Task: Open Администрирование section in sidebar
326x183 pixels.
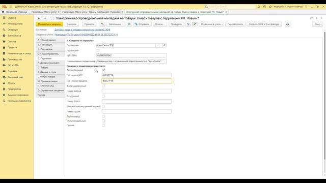Action: (x=18, y=95)
